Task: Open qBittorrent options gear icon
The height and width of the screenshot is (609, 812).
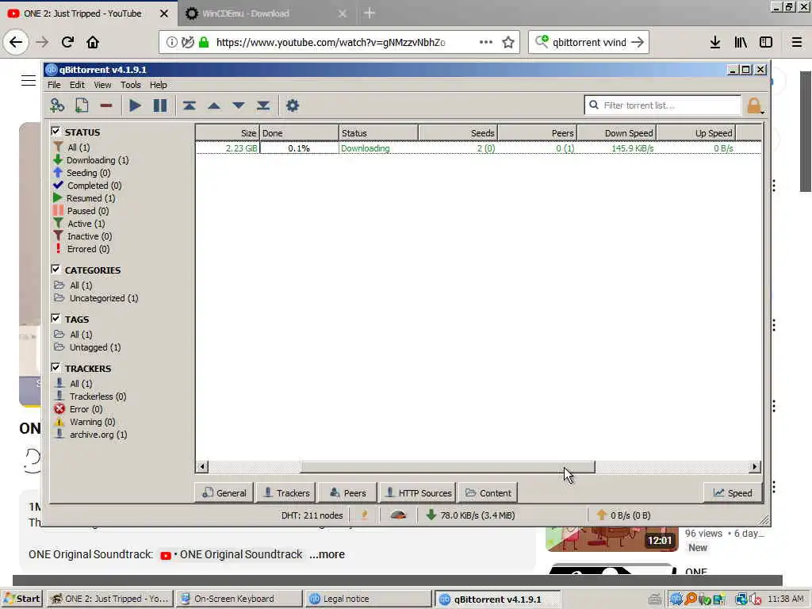Action: tap(293, 105)
